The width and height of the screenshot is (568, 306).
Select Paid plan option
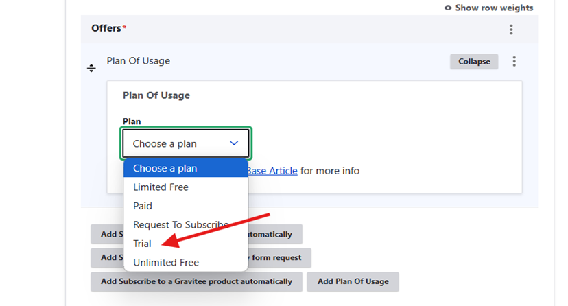[185, 206]
